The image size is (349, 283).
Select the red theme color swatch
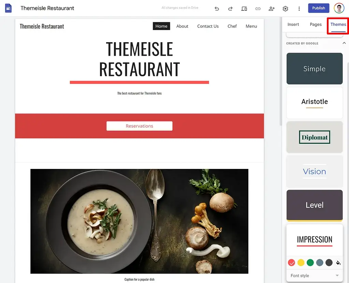tap(291, 263)
